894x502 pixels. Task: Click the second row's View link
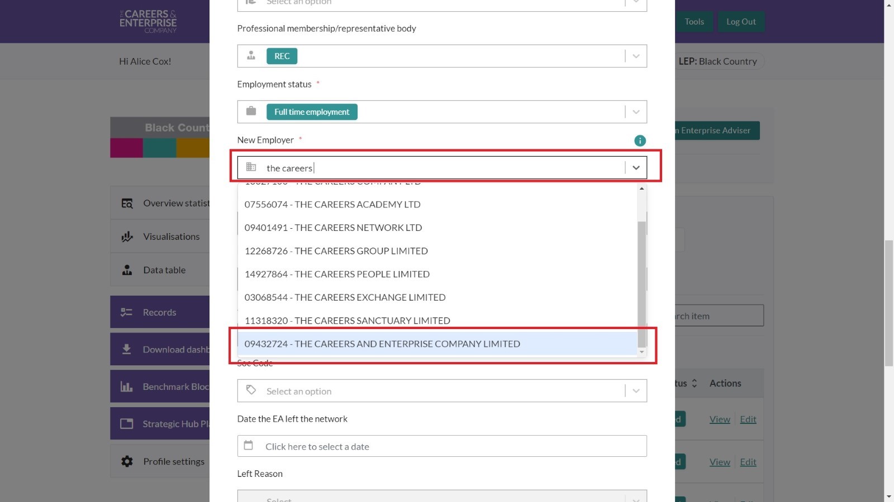[720, 462]
